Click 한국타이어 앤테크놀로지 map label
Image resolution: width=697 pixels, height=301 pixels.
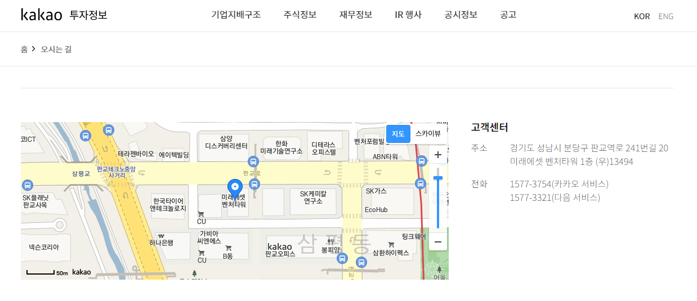click(x=168, y=204)
